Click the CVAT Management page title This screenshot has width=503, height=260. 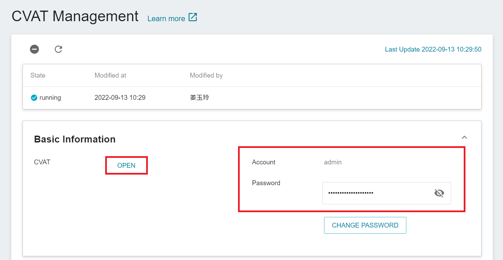[x=75, y=16]
